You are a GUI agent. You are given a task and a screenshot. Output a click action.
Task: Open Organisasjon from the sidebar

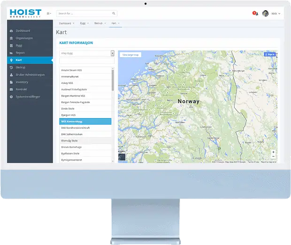click(24, 38)
